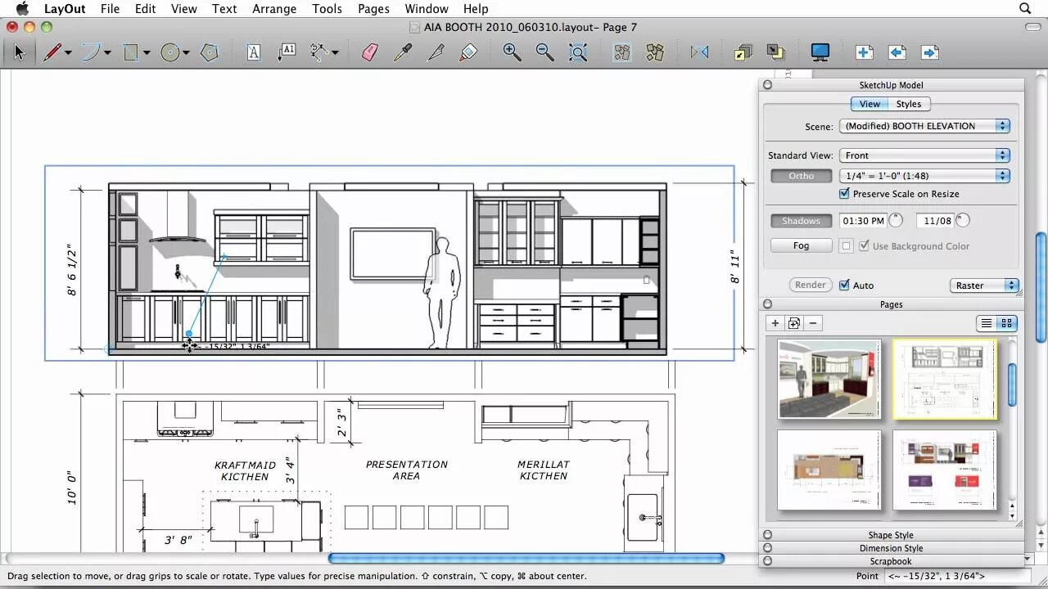Switch to the Styles tab
The height and width of the screenshot is (589, 1048).
pos(908,104)
